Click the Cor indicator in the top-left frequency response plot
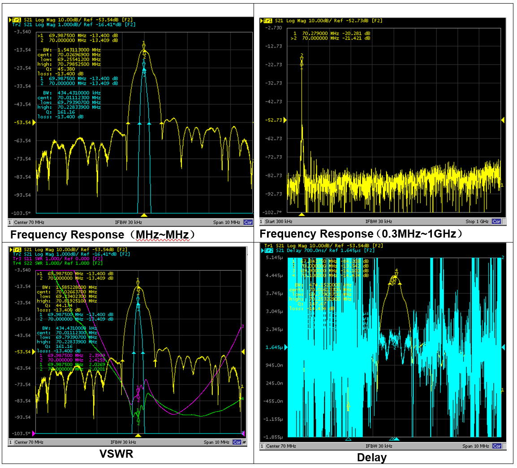 (248, 222)
